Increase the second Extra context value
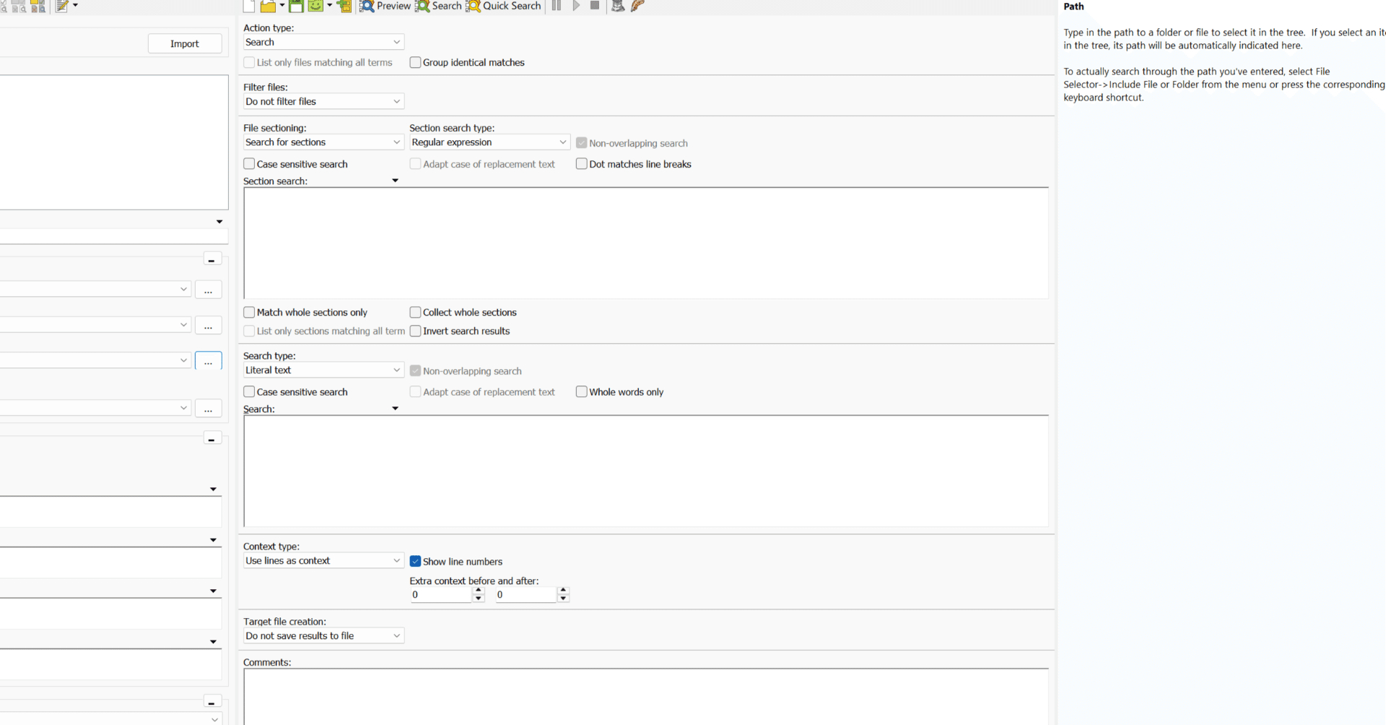 [564, 591]
